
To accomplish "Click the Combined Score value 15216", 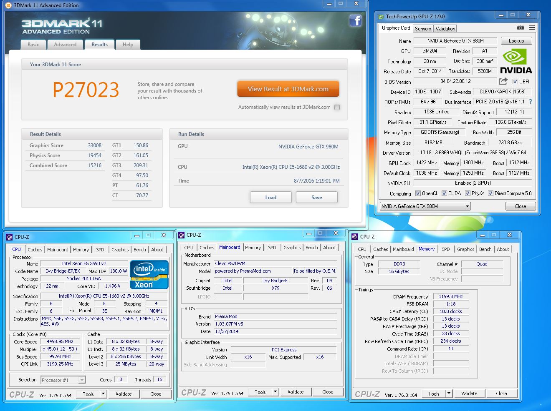I will [95, 165].
